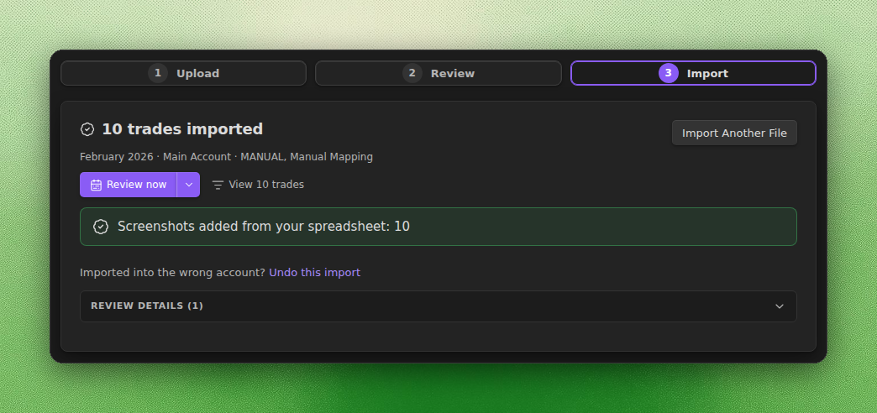Click the Review now button
Viewport: 877px width, 413px height.
[x=129, y=185]
